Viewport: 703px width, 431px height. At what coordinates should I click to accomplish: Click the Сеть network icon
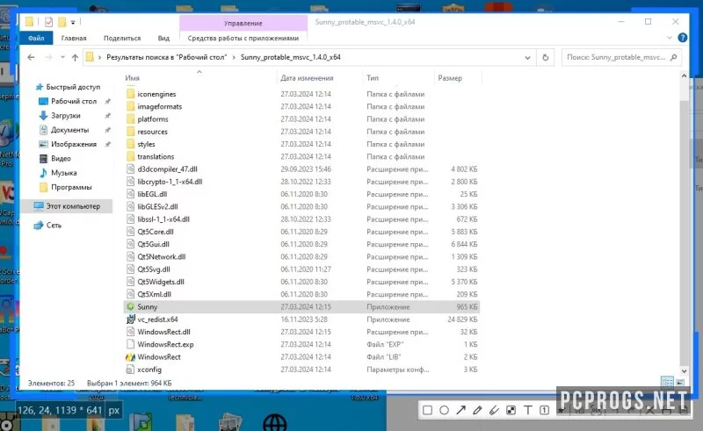click(39, 226)
